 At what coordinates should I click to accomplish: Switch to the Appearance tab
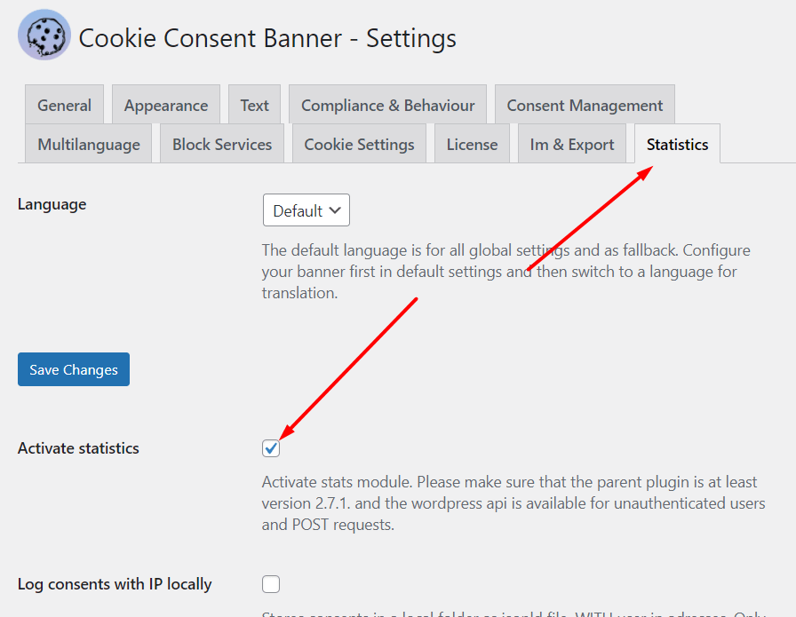pyautogui.click(x=166, y=105)
